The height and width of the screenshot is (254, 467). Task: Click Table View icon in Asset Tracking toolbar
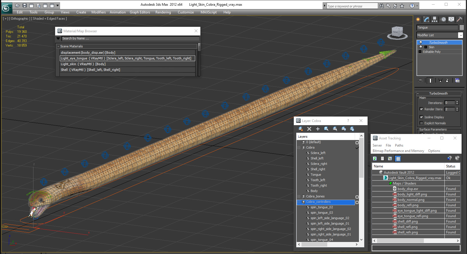398,159
